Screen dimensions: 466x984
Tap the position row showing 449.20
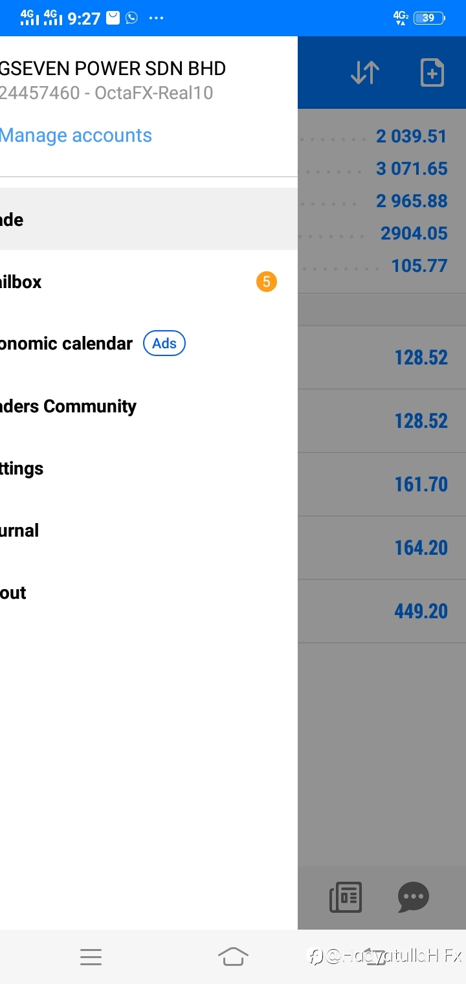[382, 611]
